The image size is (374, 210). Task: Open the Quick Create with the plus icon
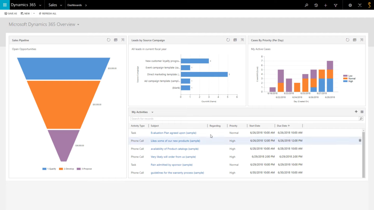pyautogui.click(x=326, y=5)
